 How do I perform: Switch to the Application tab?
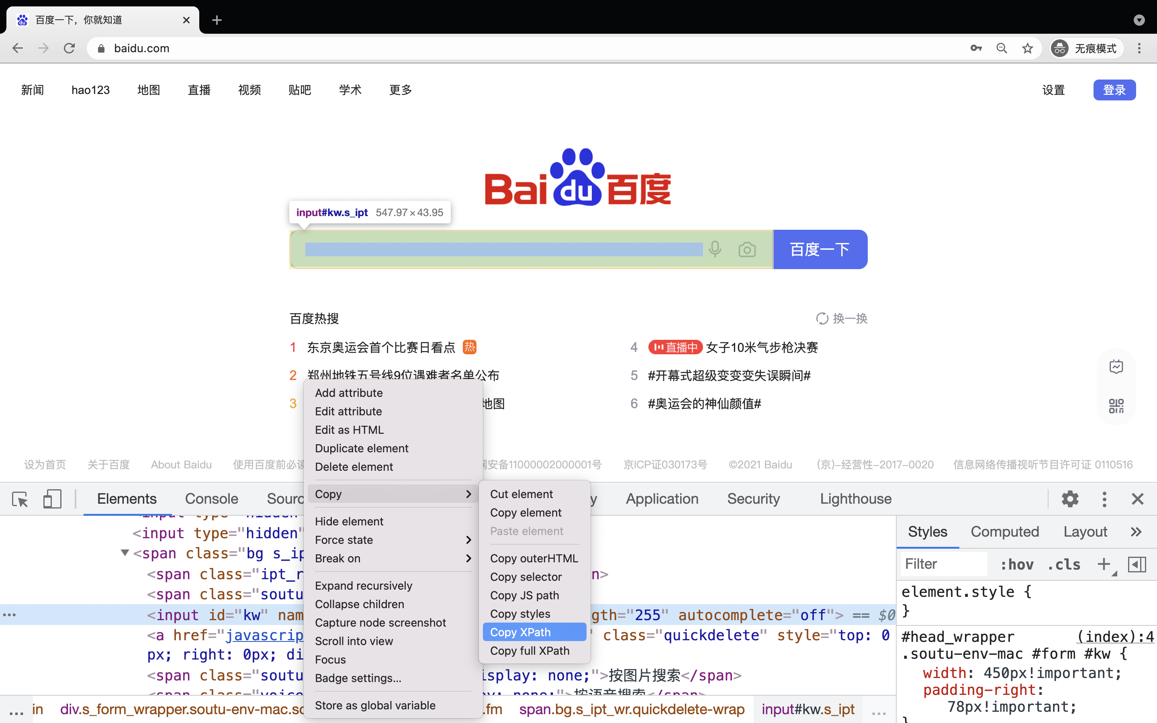[x=662, y=499]
